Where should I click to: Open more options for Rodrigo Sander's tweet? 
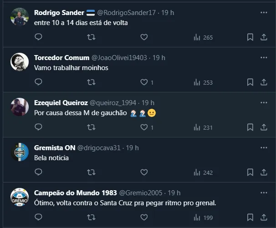[264, 13]
